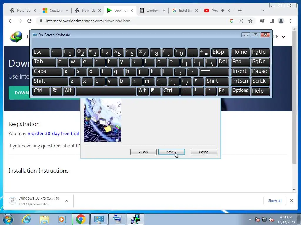
Task: Open the register 30-day free trial link
Action: click(53, 133)
